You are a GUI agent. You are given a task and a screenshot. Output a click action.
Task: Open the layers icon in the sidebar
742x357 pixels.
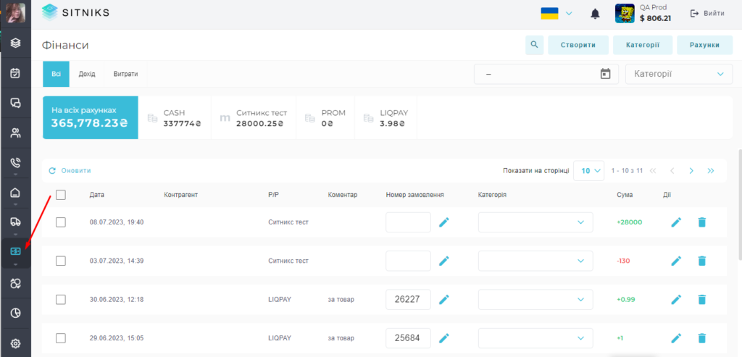coord(16,43)
